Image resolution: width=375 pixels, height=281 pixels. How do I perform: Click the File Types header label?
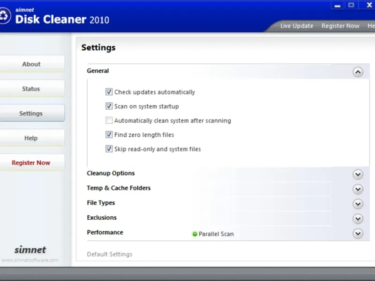[x=101, y=203]
